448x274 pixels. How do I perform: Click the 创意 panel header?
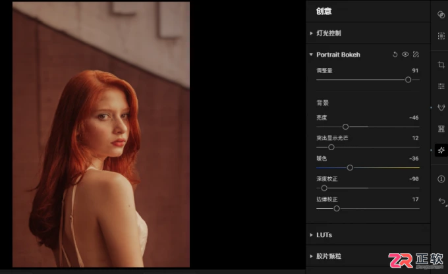[323, 11]
